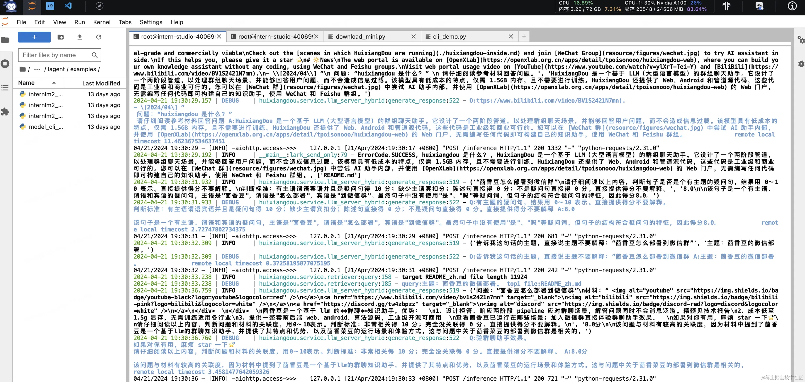Viewport: 805px width, 382px height.
Task: Refresh the file browser list
Action: coord(98,37)
